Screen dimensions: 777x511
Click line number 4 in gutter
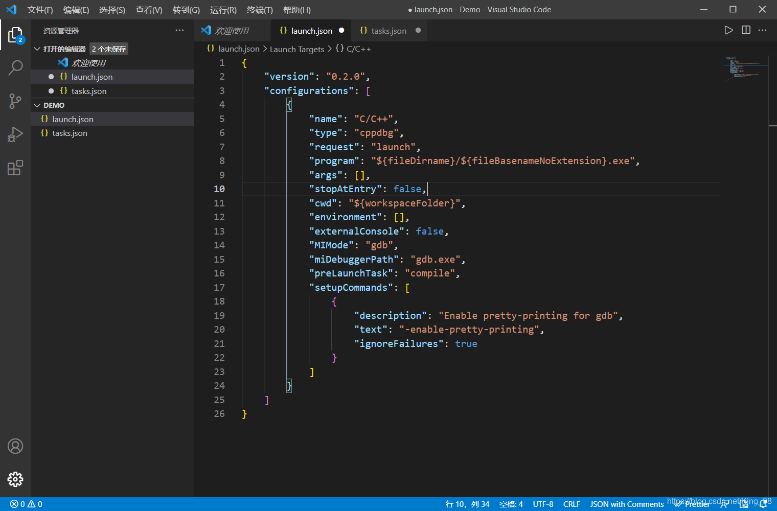click(x=222, y=104)
